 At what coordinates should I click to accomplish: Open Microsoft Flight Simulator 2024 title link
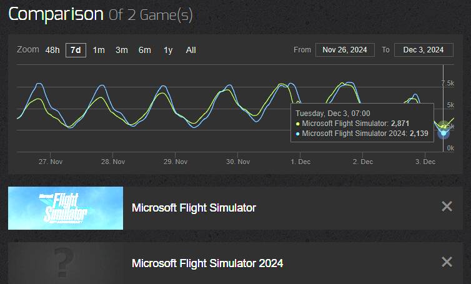click(x=207, y=263)
